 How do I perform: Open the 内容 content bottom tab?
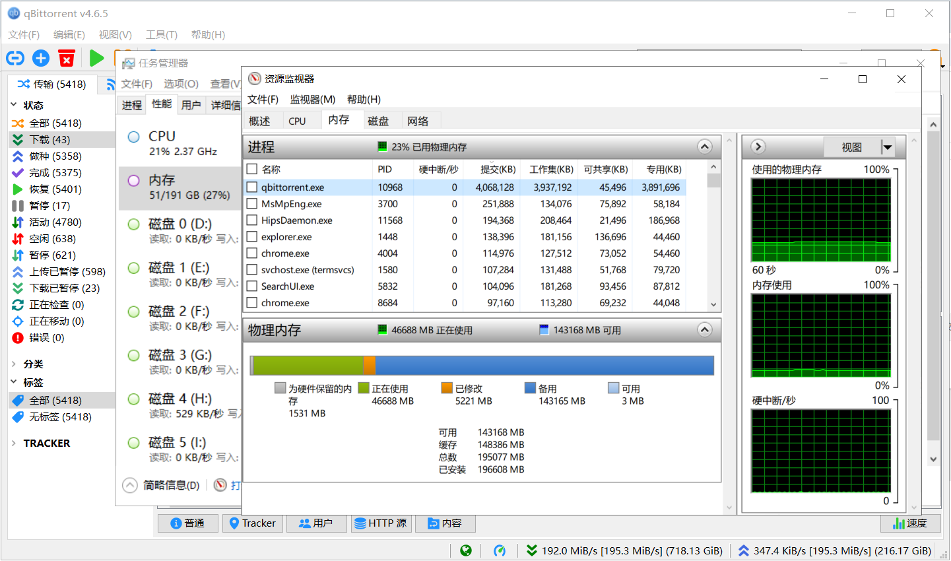click(x=445, y=523)
